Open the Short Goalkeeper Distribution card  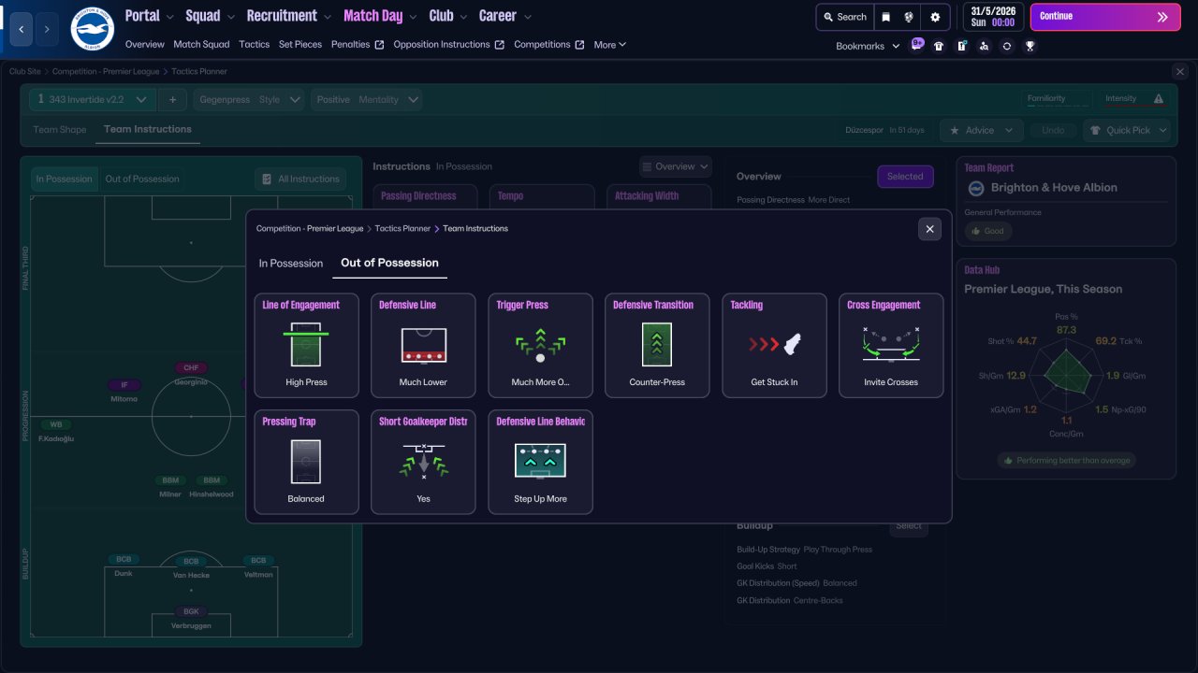point(423,462)
